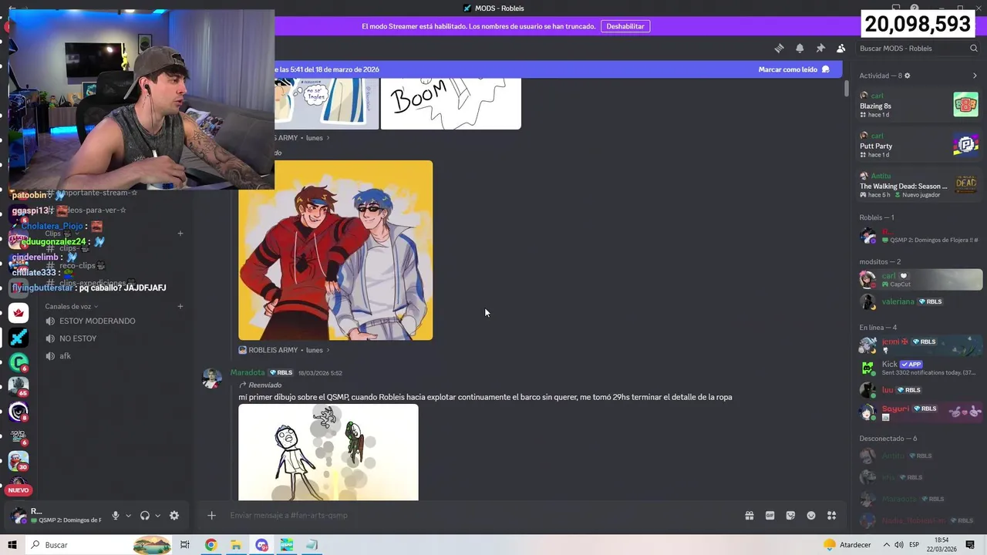Open audio output options dropdown arrow
The image size is (987, 555).
[157, 516]
